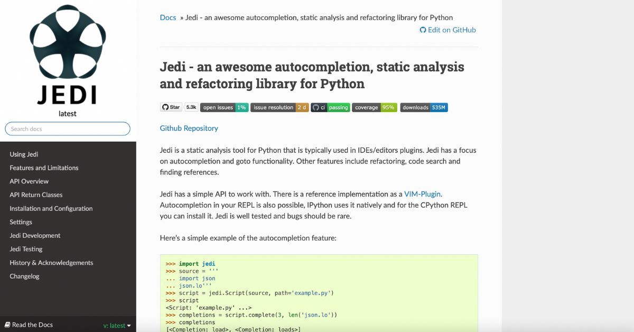Click into the Search docs field
The image size is (634, 332).
pos(67,128)
